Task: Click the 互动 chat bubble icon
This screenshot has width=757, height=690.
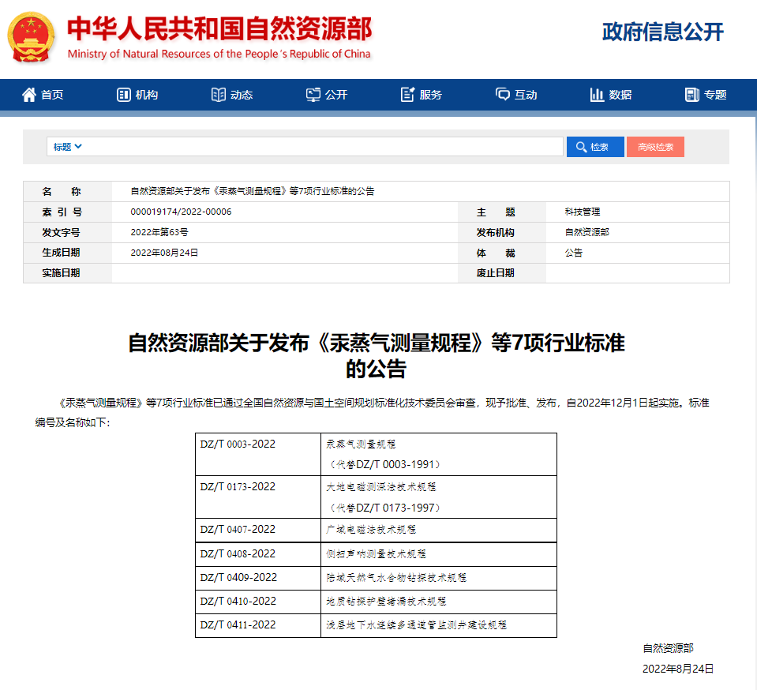Action: coord(503,95)
